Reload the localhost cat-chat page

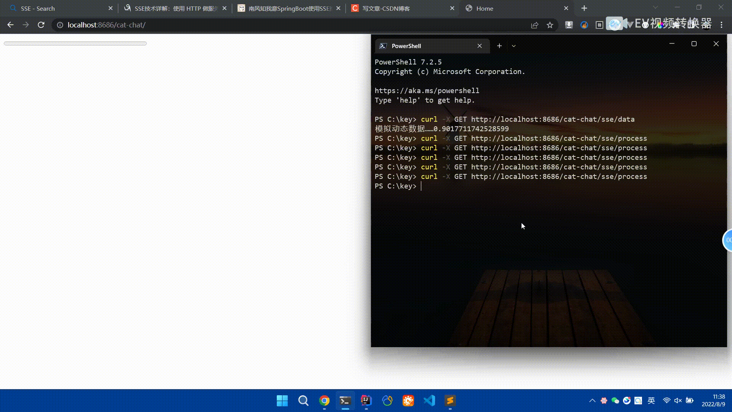tap(41, 25)
